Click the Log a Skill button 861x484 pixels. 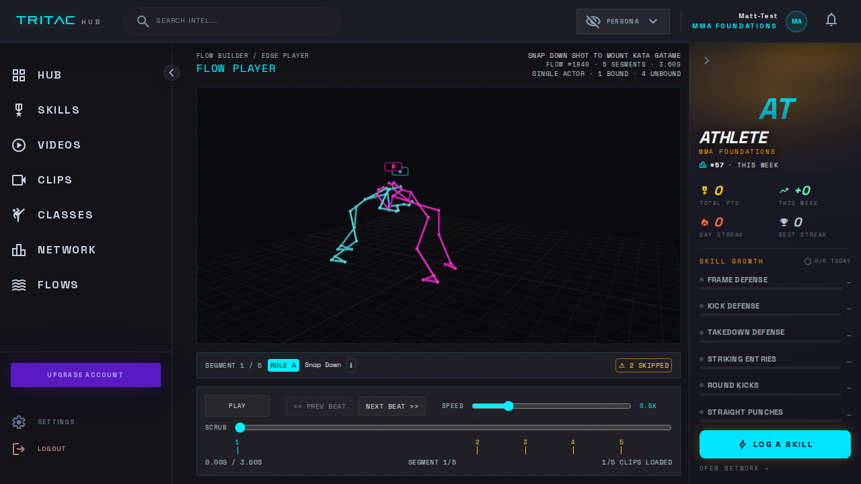[775, 444]
